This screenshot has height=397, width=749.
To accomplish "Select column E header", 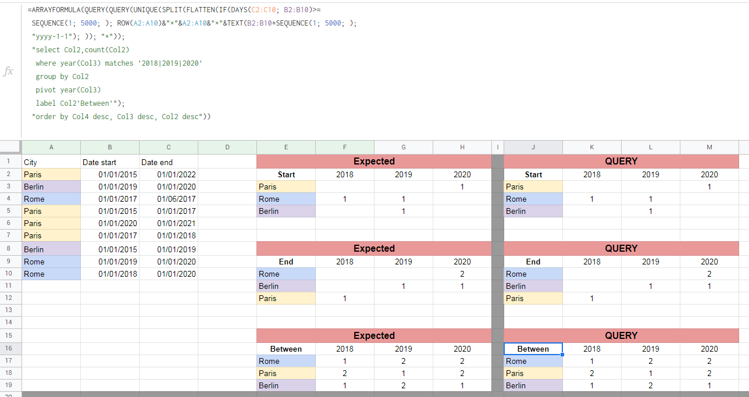I will click(286, 148).
